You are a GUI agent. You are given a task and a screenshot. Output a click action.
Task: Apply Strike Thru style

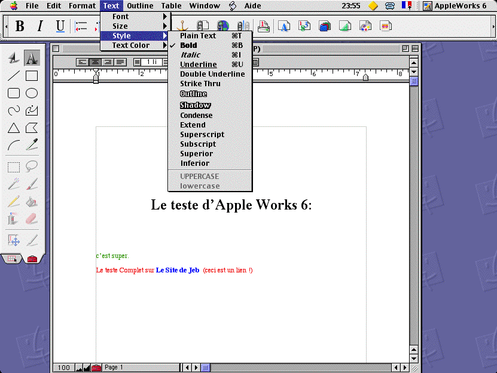(210, 83)
